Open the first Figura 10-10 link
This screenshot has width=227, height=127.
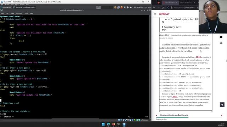point(198,57)
